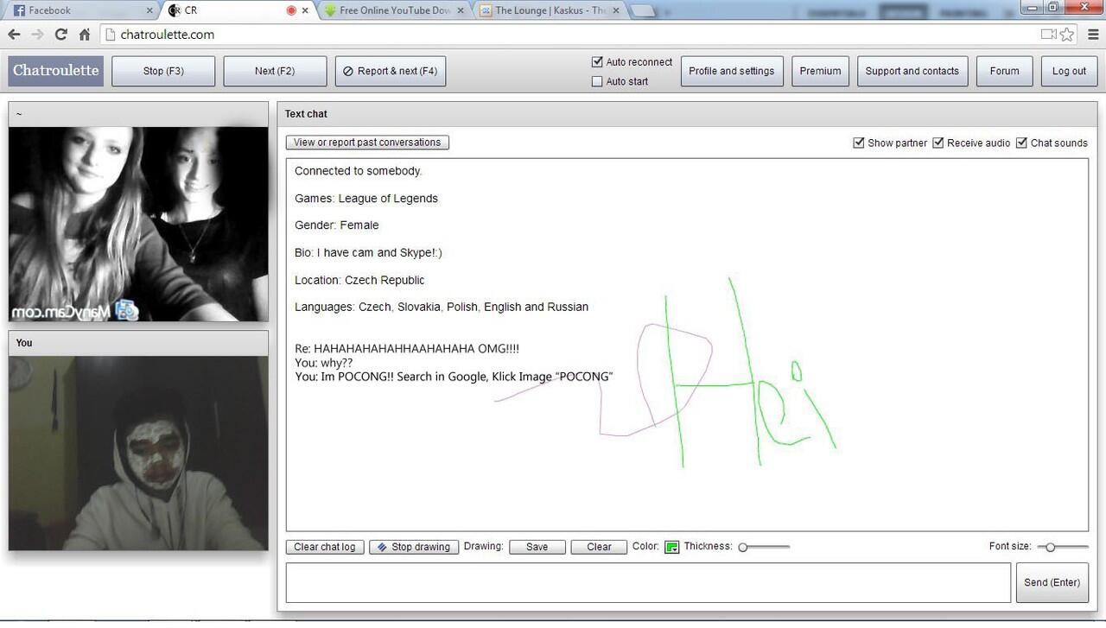The image size is (1106, 628).
Task: Click your own webcam preview
Action: 138,453
